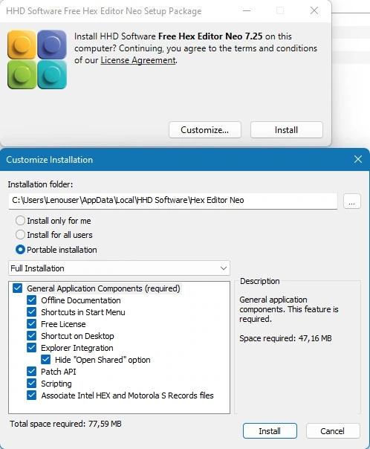Open the Full Installation type dropdown
The image size is (370, 449).
coord(119,268)
